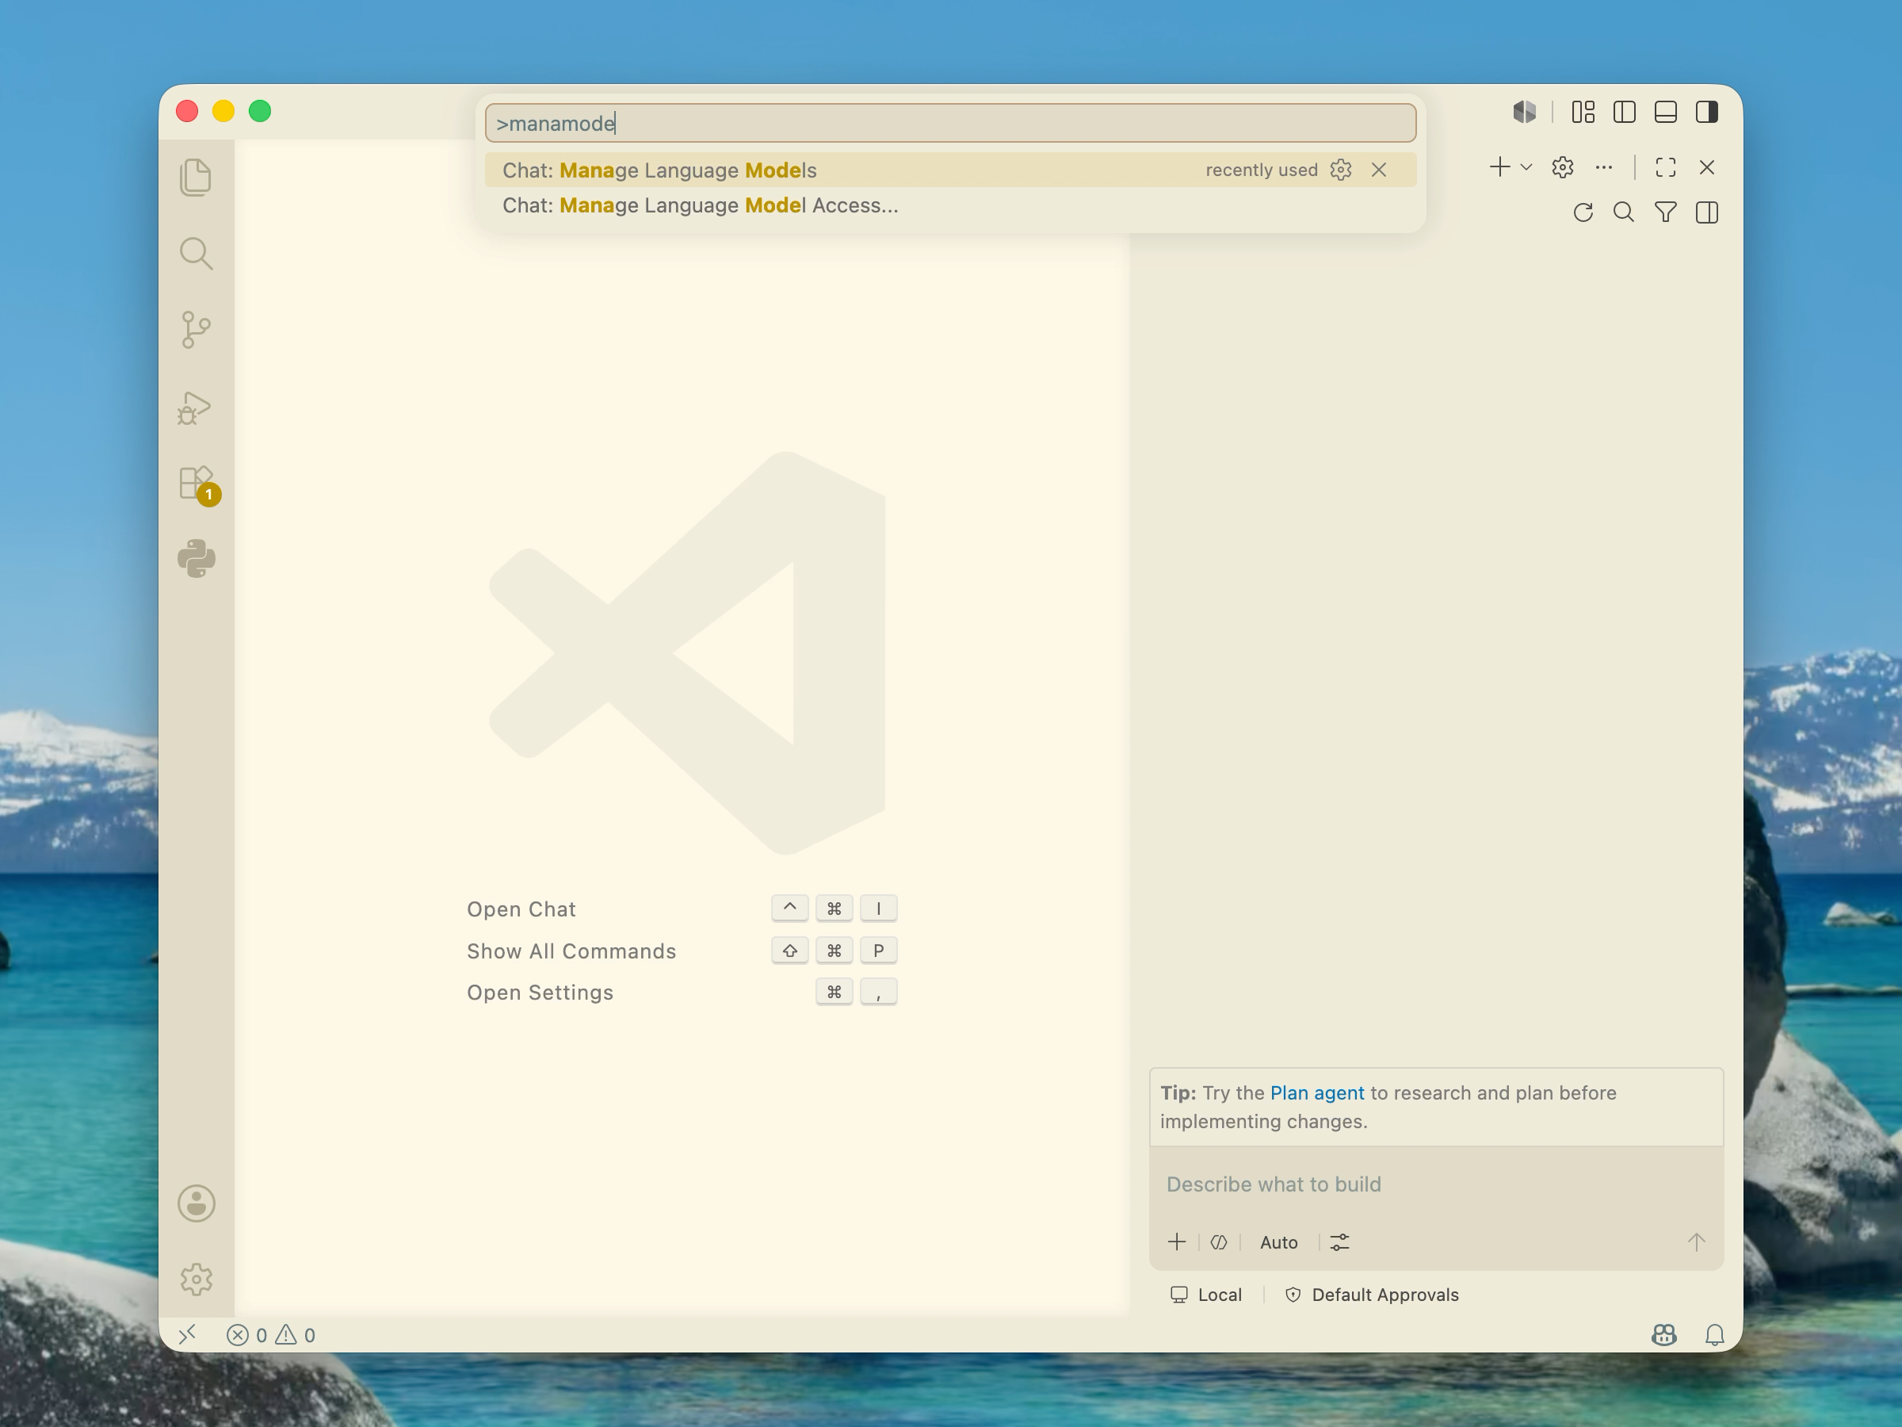Configure tools in chat input
The height and width of the screenshot is (1427, 1902).
tap(1339, 1242)
